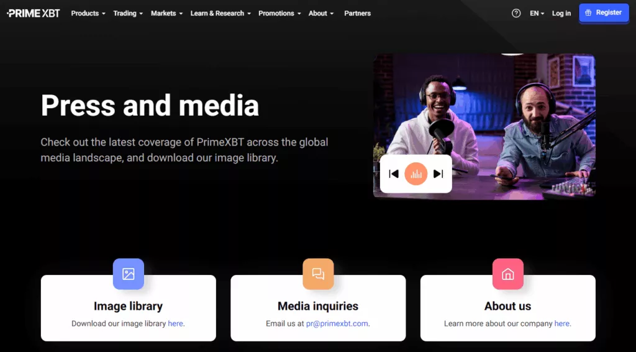Click the skip to previous track icon

[393, 174]
